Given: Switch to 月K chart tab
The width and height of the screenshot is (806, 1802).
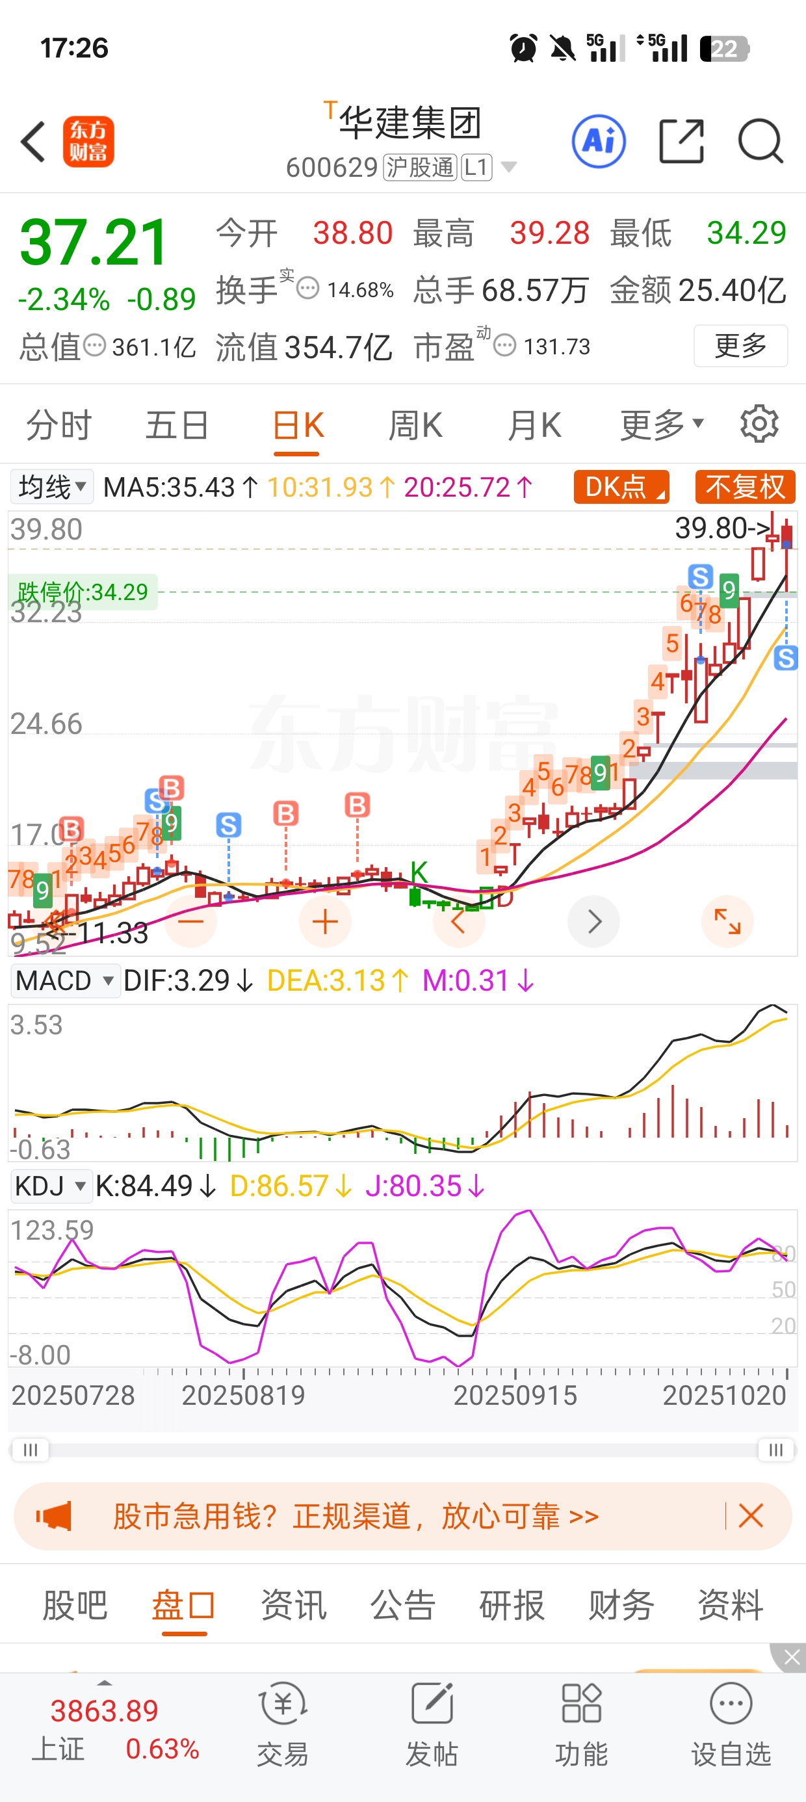Looking at the screenshot, I should tap(534, 425).
